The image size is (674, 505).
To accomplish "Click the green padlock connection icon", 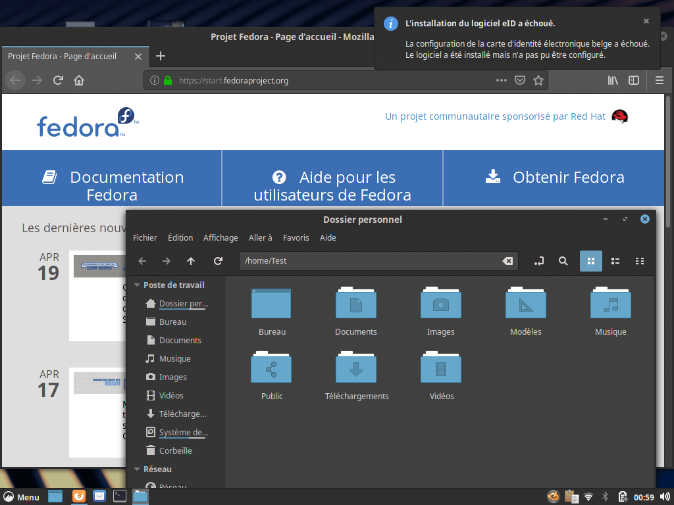I will click(x=168, y=80).
